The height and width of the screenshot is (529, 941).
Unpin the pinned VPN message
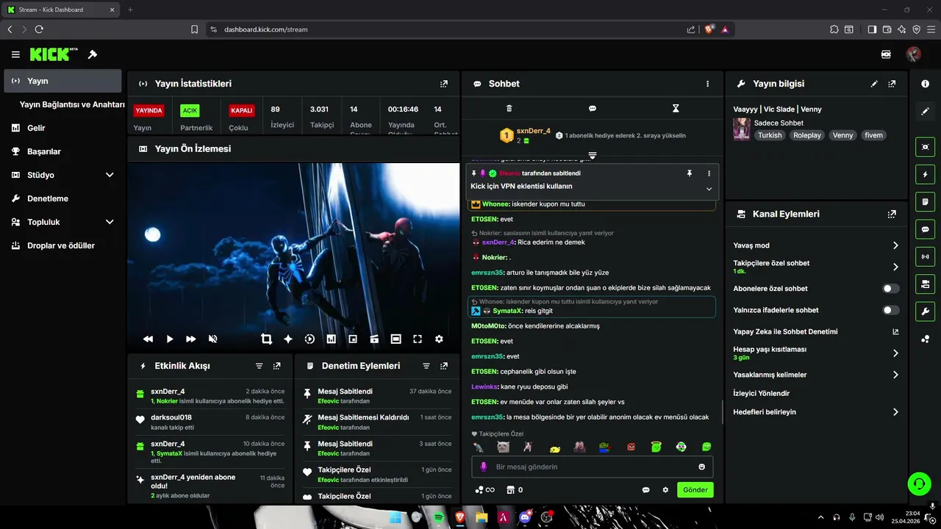point(690,173)
